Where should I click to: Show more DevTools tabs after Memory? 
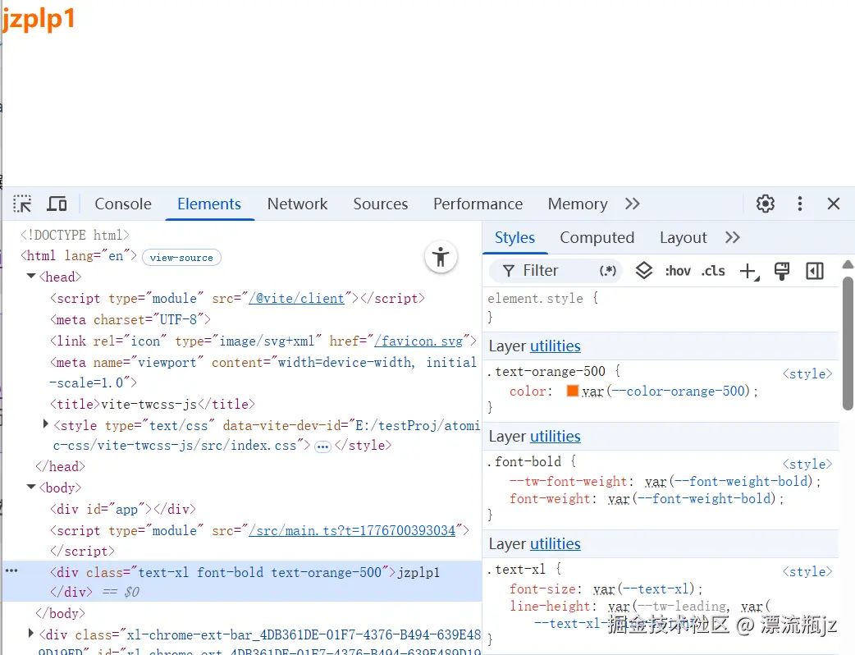(633, 204)
